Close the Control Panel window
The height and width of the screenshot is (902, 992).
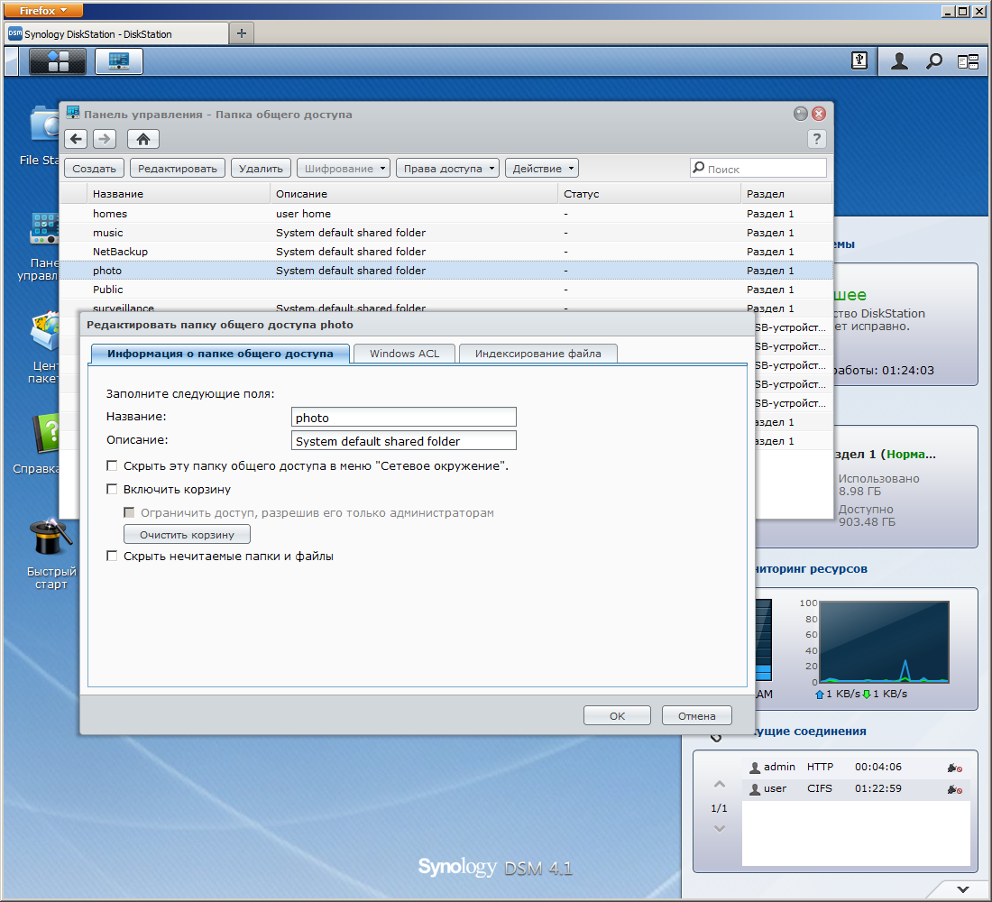click(x=819, y=114)
